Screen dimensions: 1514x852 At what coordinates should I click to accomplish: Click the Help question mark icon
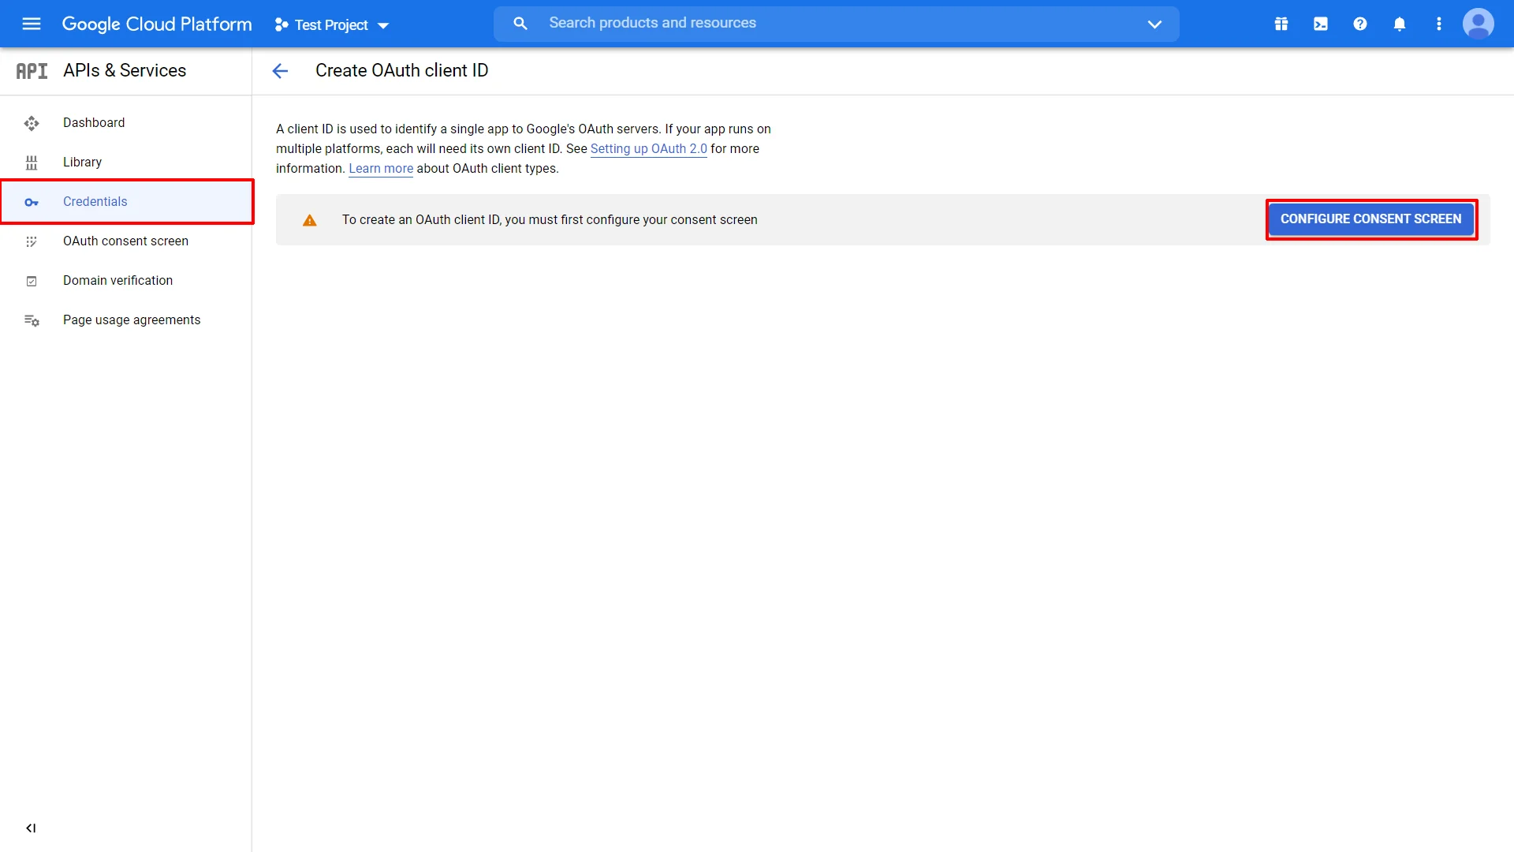click(x=1359, y=23)
